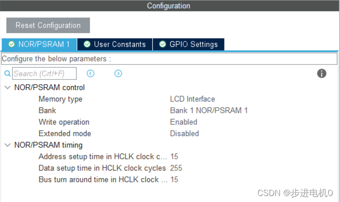This screenshot has width=340, height=202.
Task: Click the NOR/PSRAM control heading text
Action: point(49,87)
